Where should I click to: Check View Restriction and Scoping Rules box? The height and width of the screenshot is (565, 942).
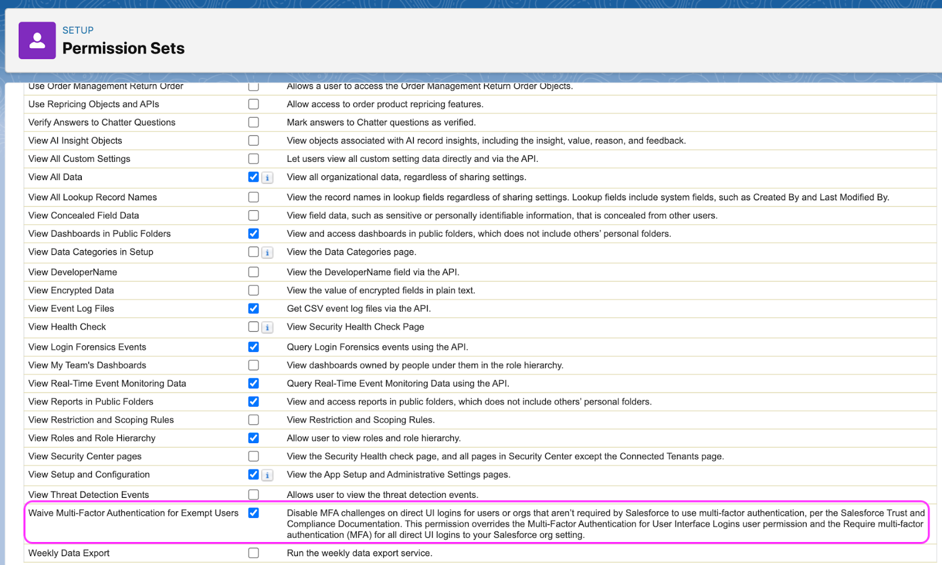pos(254,420)
